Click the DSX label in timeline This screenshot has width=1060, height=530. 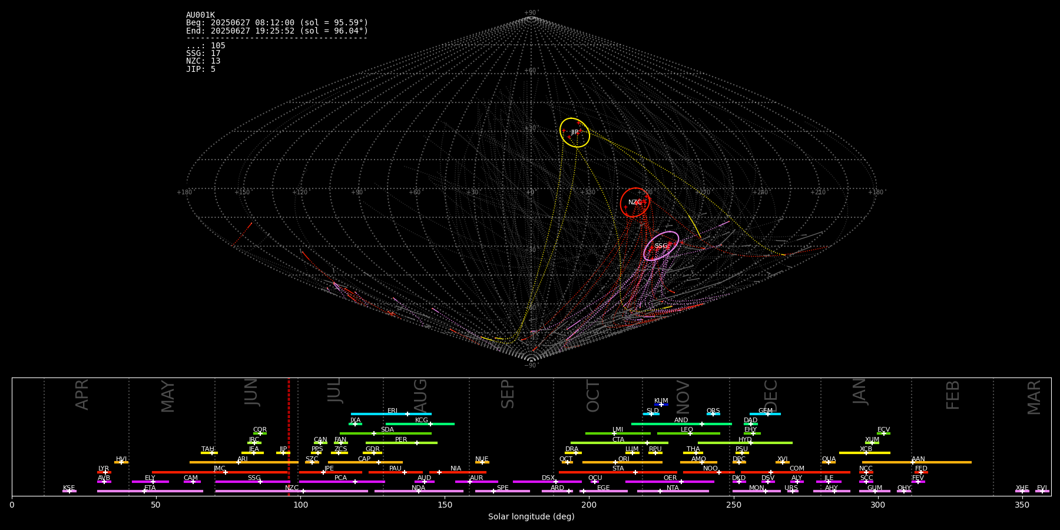(548, 478)
